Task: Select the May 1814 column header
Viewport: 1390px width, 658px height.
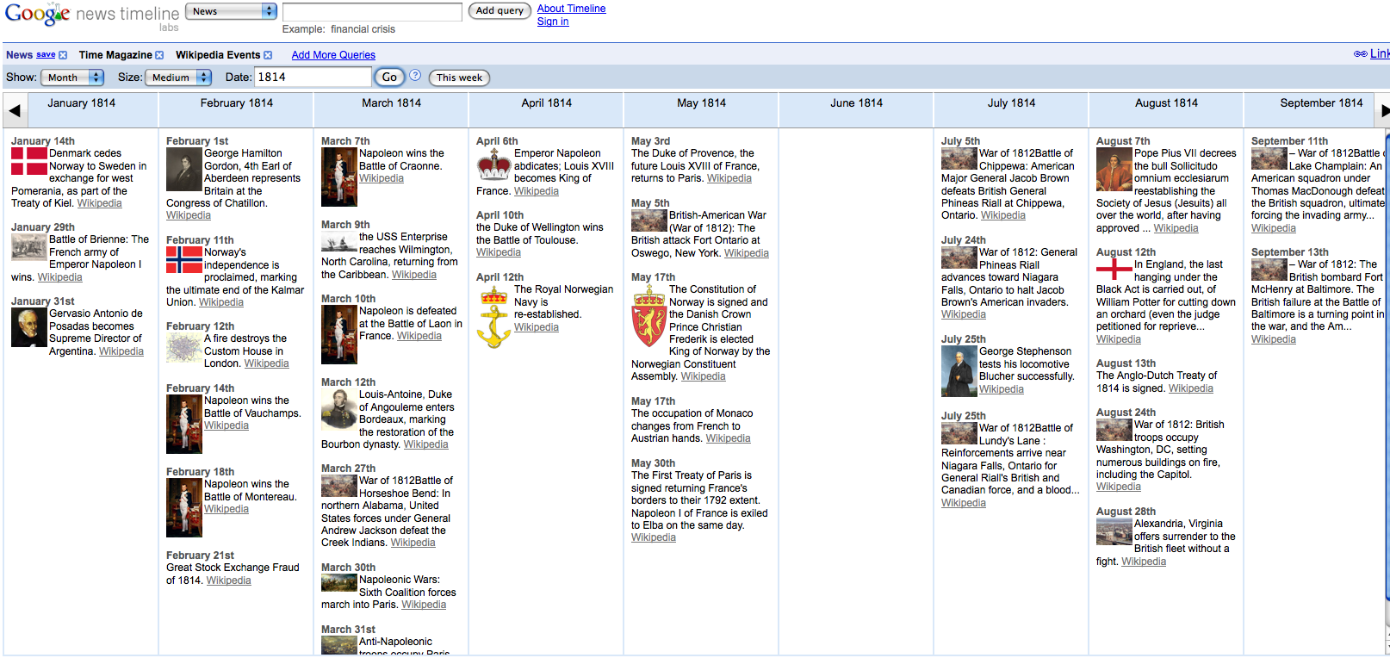Action: 701,103
